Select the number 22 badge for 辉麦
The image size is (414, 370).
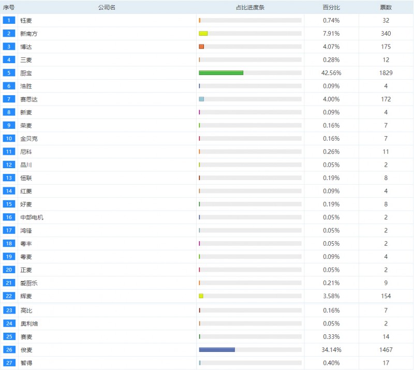point(9,296)
